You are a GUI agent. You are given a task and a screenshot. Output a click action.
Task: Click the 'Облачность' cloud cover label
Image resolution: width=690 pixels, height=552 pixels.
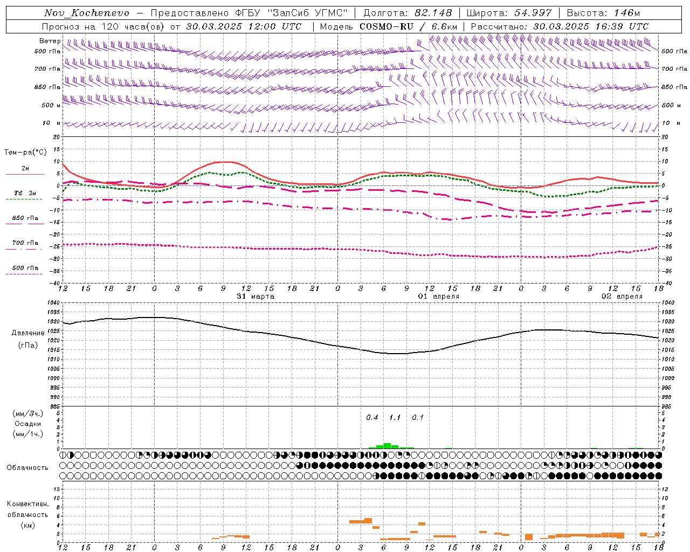point(27,467)
